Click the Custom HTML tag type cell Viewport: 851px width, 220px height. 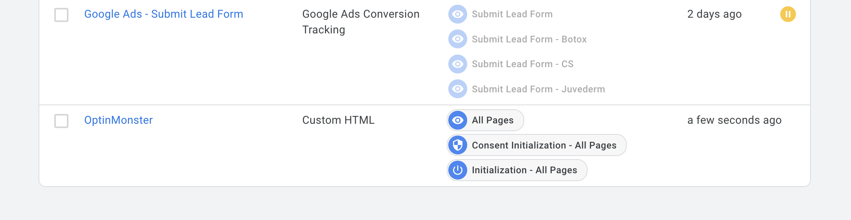pyautogui.click(x=338, y=120)
